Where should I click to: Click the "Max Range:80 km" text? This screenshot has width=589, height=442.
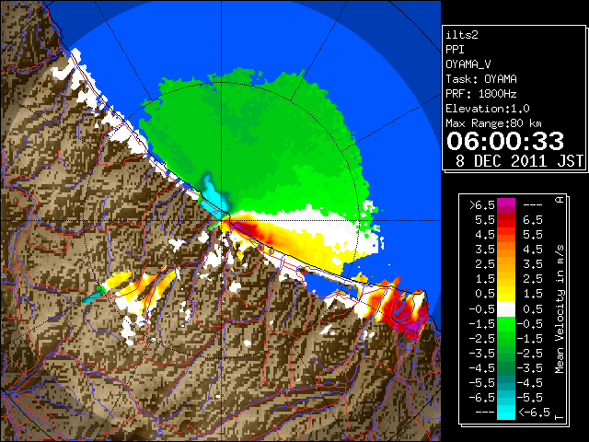click(494, 123)
